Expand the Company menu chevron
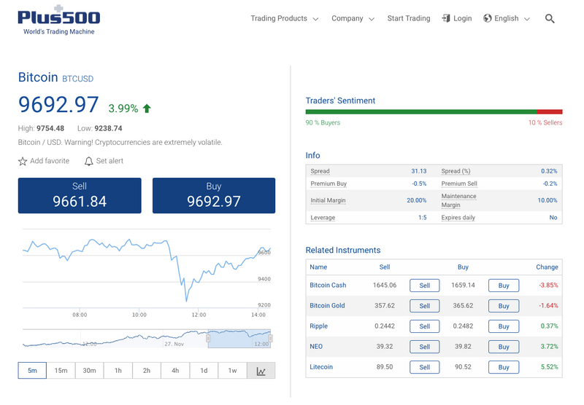The height and width of the screenshot is (405, 584). [x=372, y=19]
